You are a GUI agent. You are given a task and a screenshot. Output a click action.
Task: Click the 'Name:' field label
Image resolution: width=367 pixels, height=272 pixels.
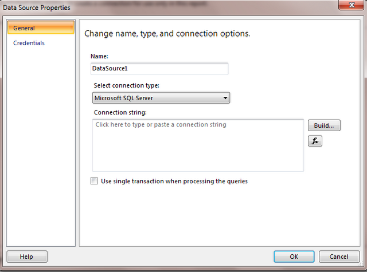99,56
